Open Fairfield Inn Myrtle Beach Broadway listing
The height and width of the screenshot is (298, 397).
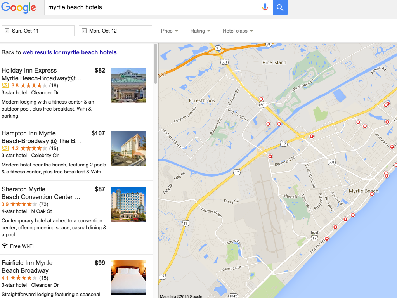point(27,267)
